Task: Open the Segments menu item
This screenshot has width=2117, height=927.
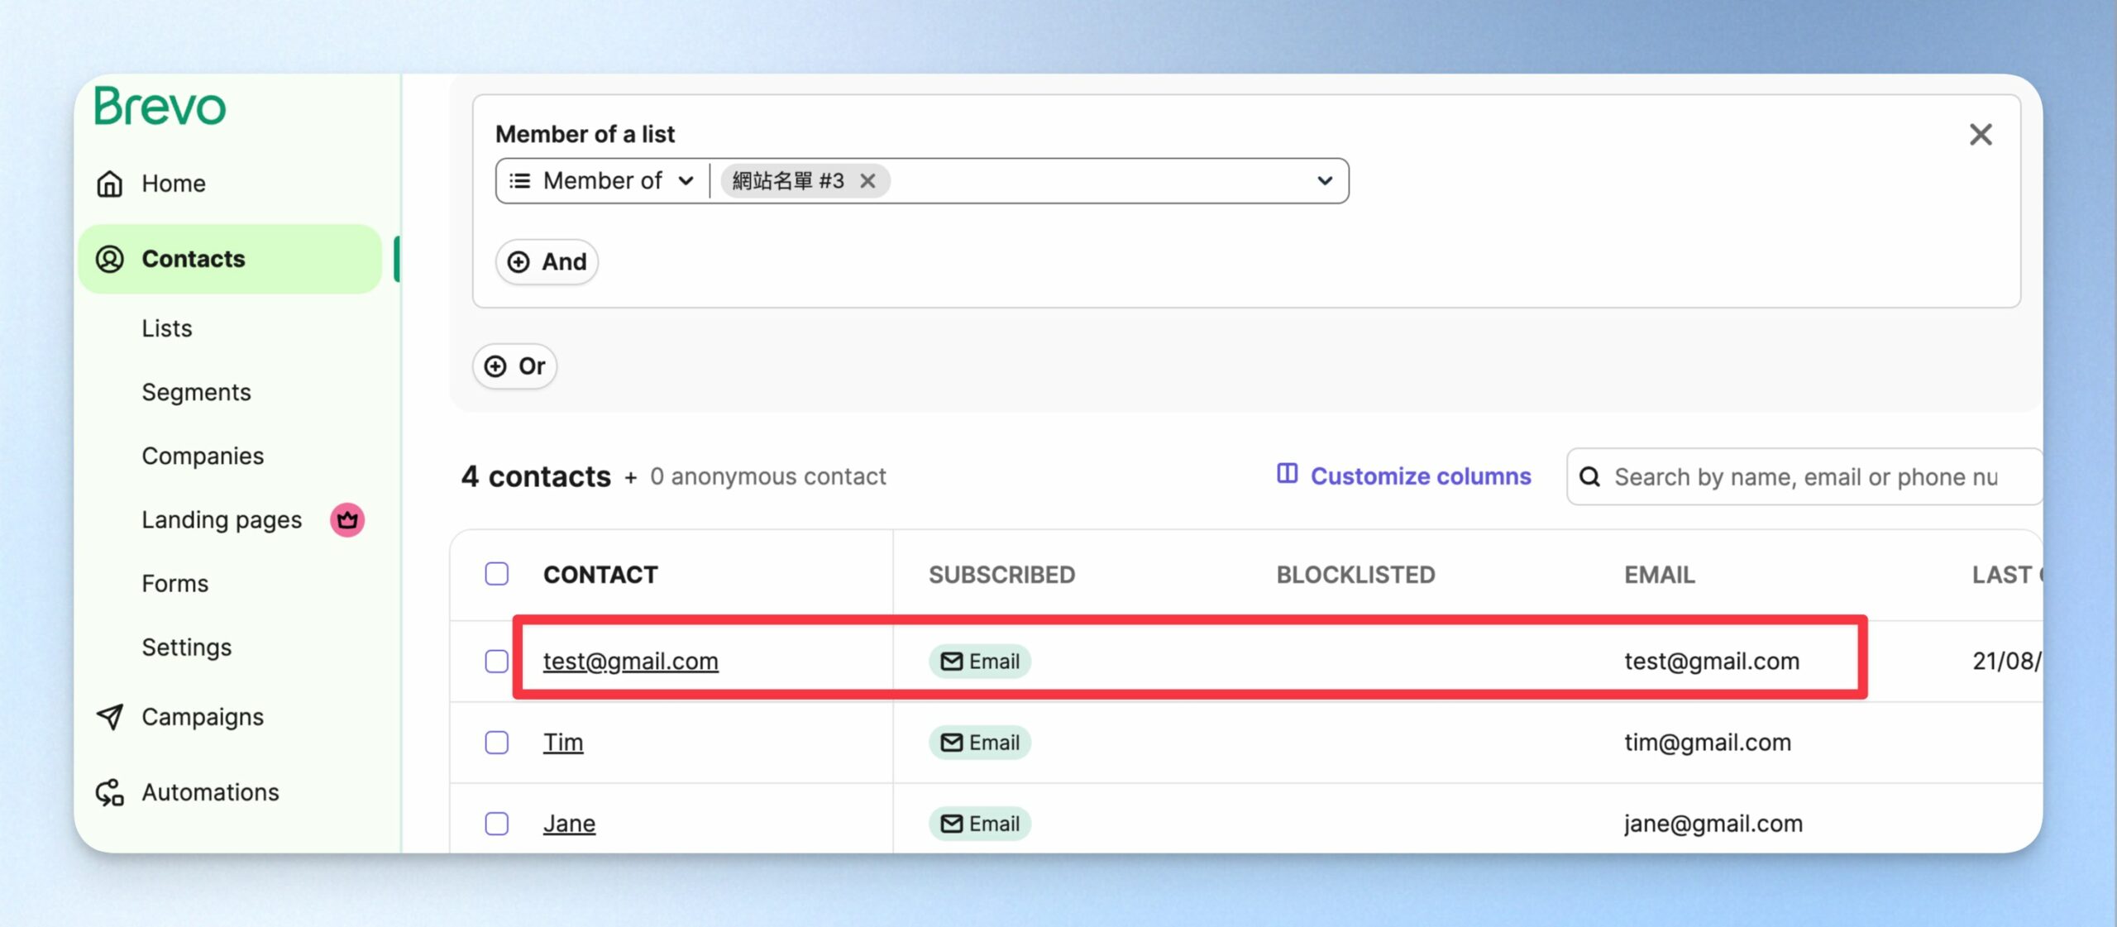Action: click(196, 392)
